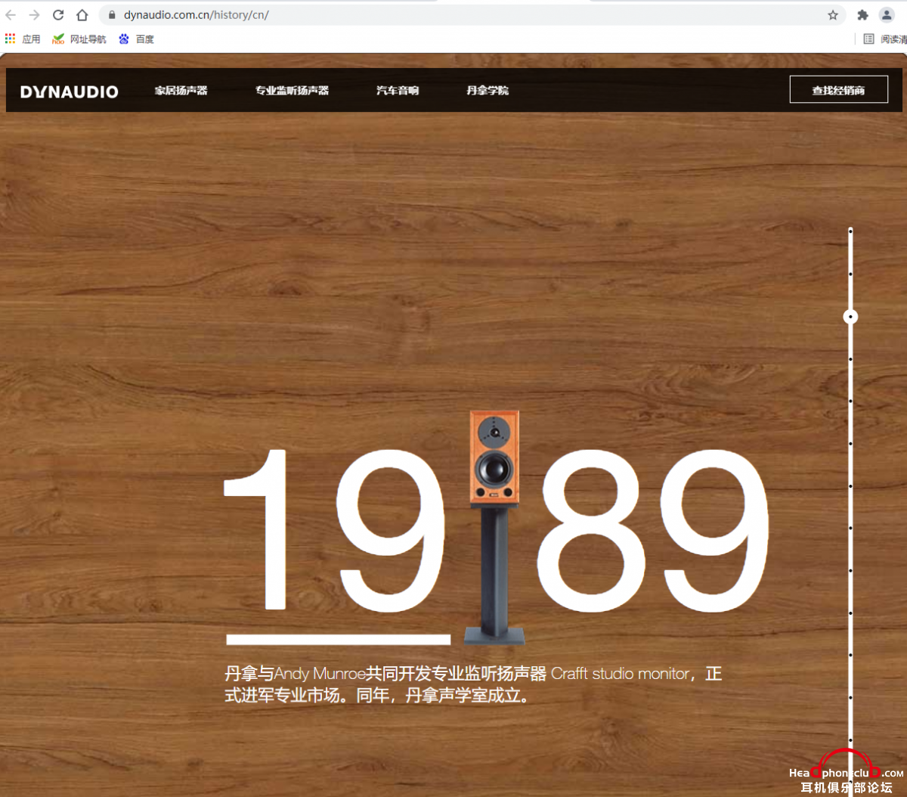The width and height of the screenshot is (907, 797).
Task: Open the browser home page
Action: (82, 15)
